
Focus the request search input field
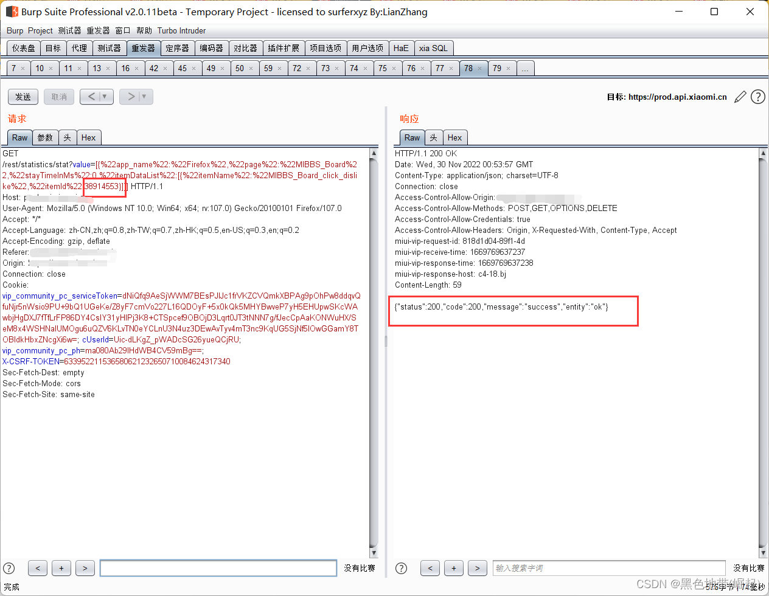pos(218,568)
